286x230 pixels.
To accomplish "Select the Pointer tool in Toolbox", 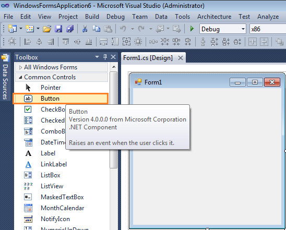I will click(62, 88).
